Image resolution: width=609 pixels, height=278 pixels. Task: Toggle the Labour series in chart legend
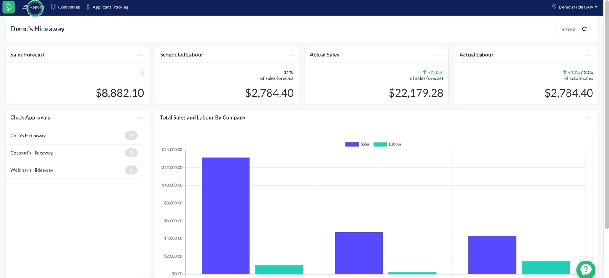388,144
